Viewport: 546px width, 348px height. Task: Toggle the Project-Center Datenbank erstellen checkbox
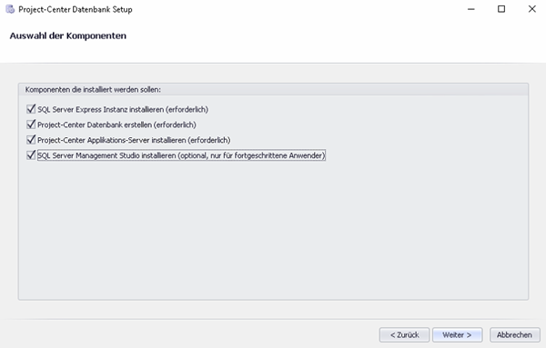coord(31,124)
